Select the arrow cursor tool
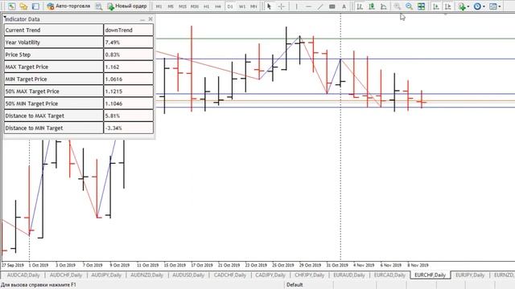This screenshot has height=289, width=515. (x=270, y=6)
